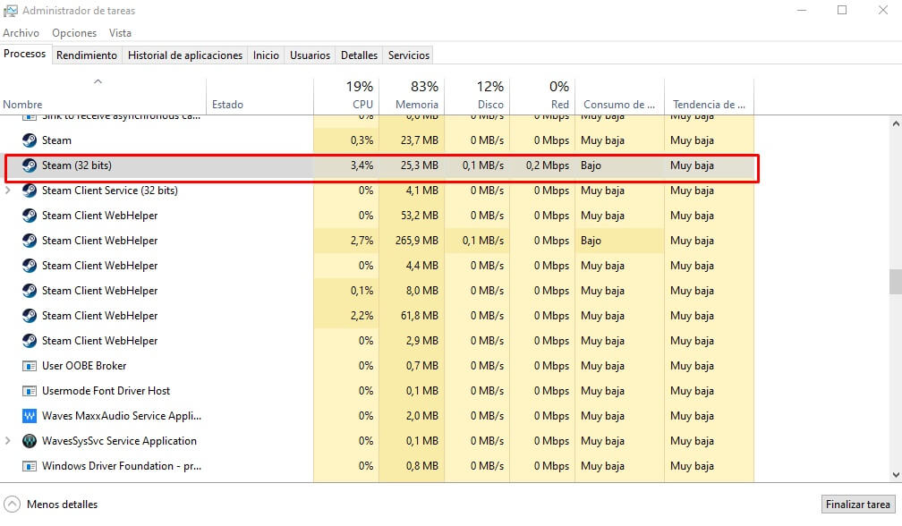This screenshot has height=526, width=902.
Task: Expand the Steam Client Service (32 bits) group
Action: (8, 191)
